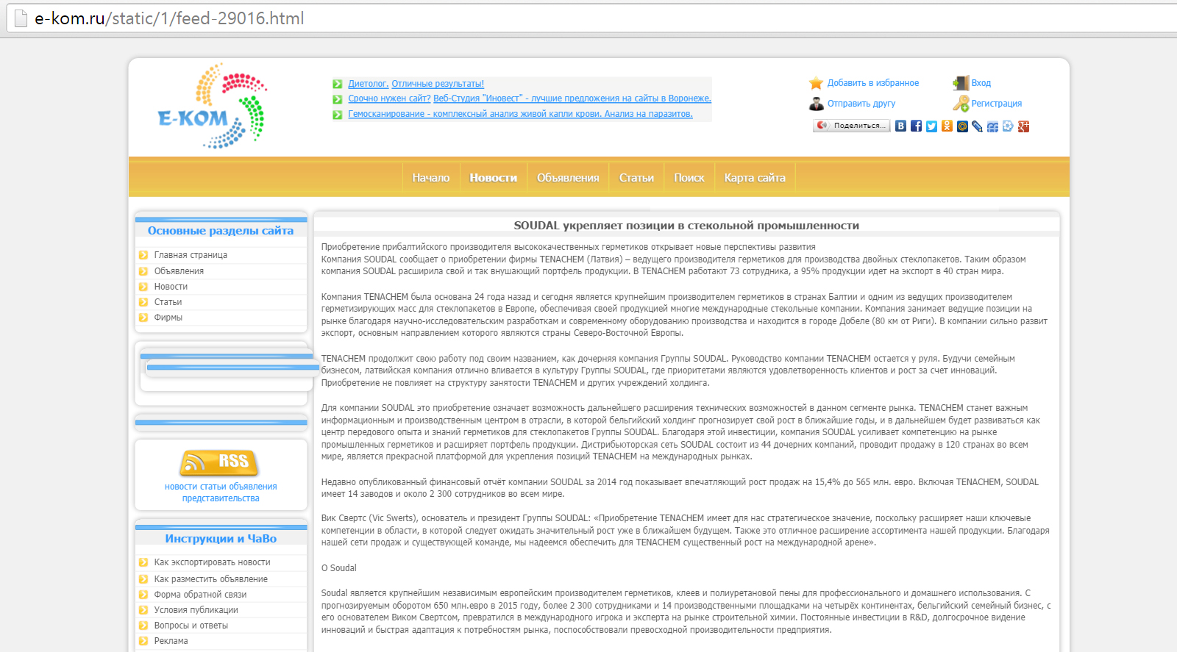Open Статьи in the left sidebar list
The height and width of the screenshot is (652, 1177).
pyautogui.click(x=168, y=302)
